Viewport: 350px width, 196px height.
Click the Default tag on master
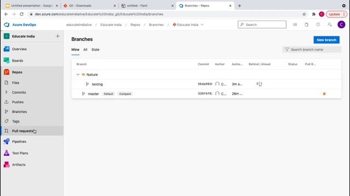[x=108, y=94]
